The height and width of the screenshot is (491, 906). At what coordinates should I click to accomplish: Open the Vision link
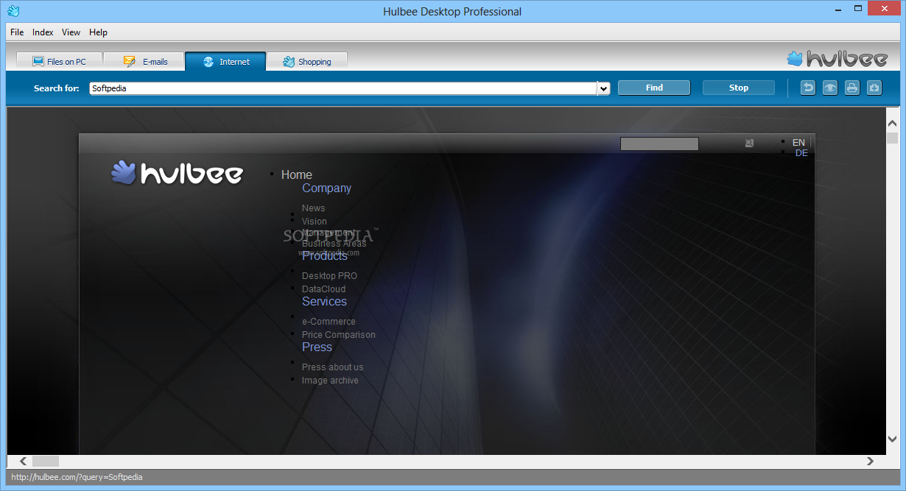pyautogui.click(x=315, y=222)
